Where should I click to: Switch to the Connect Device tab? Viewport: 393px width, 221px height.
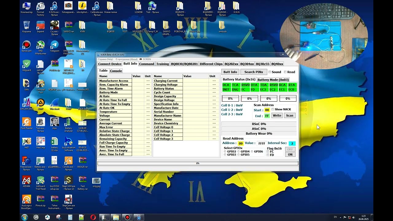click(110, 64)
